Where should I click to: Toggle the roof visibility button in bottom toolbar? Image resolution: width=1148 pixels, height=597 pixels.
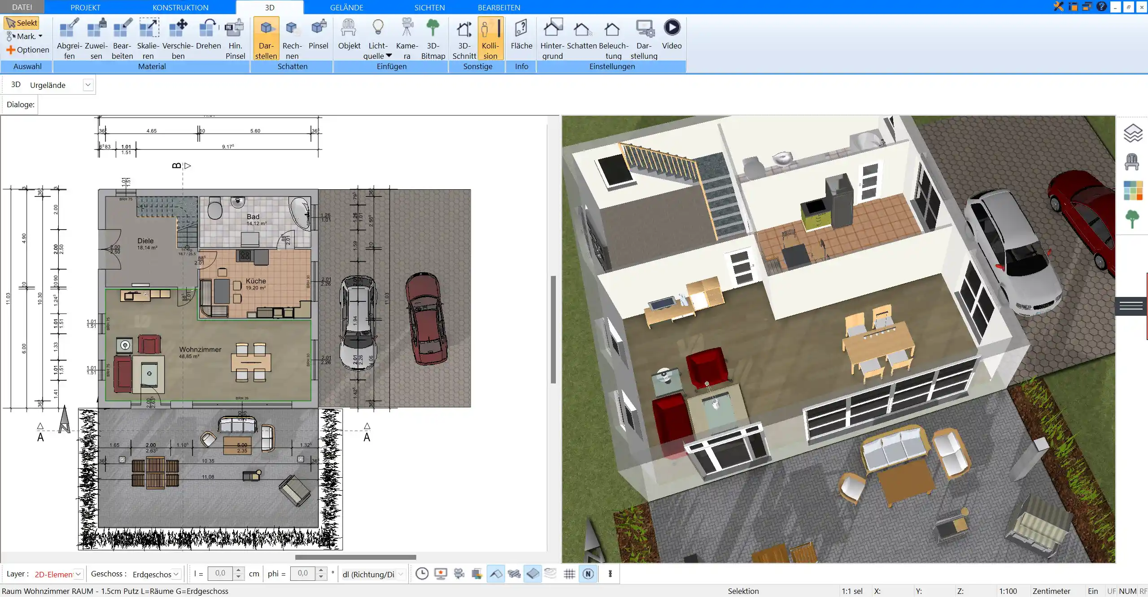point(496,574)
